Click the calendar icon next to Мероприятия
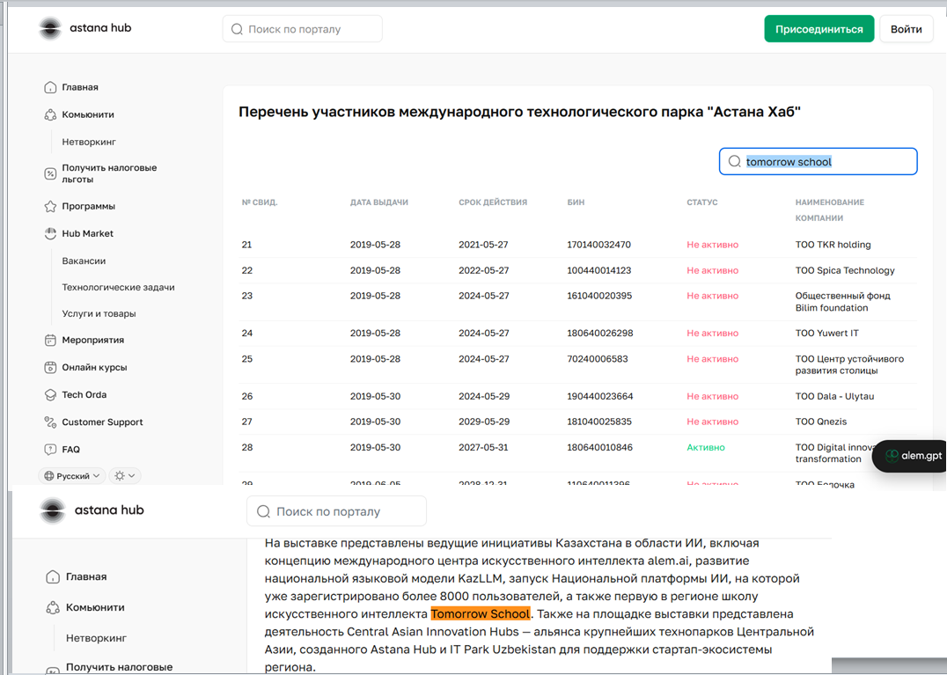This screenshot has height=675, width=947. pos(50,340)
